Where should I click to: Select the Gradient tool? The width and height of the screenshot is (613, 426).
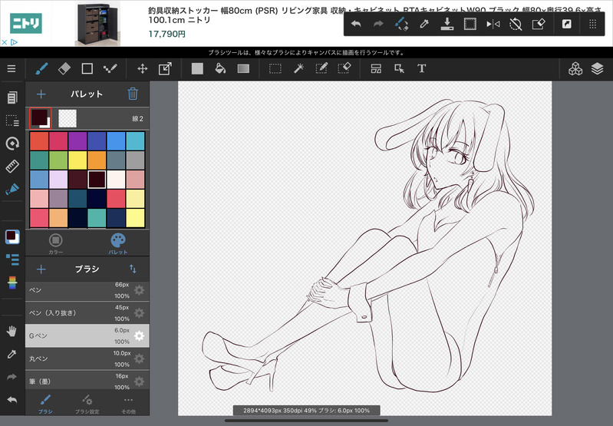(x=243, y=69)
